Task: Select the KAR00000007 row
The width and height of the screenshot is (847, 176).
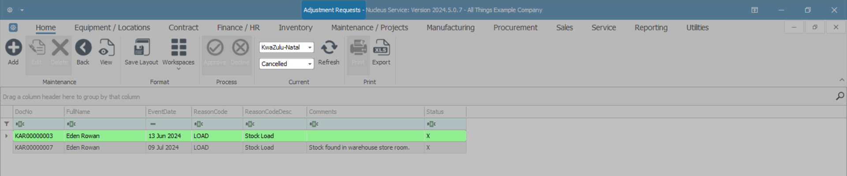Action: (x=34, y=147)
